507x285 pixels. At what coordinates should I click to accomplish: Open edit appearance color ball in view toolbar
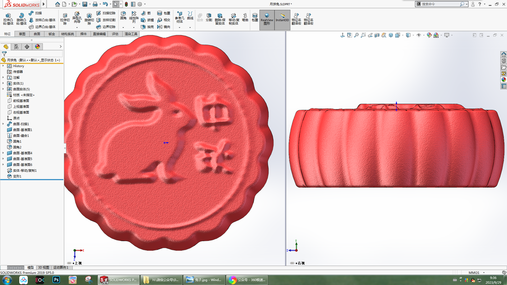coord(429,35)
